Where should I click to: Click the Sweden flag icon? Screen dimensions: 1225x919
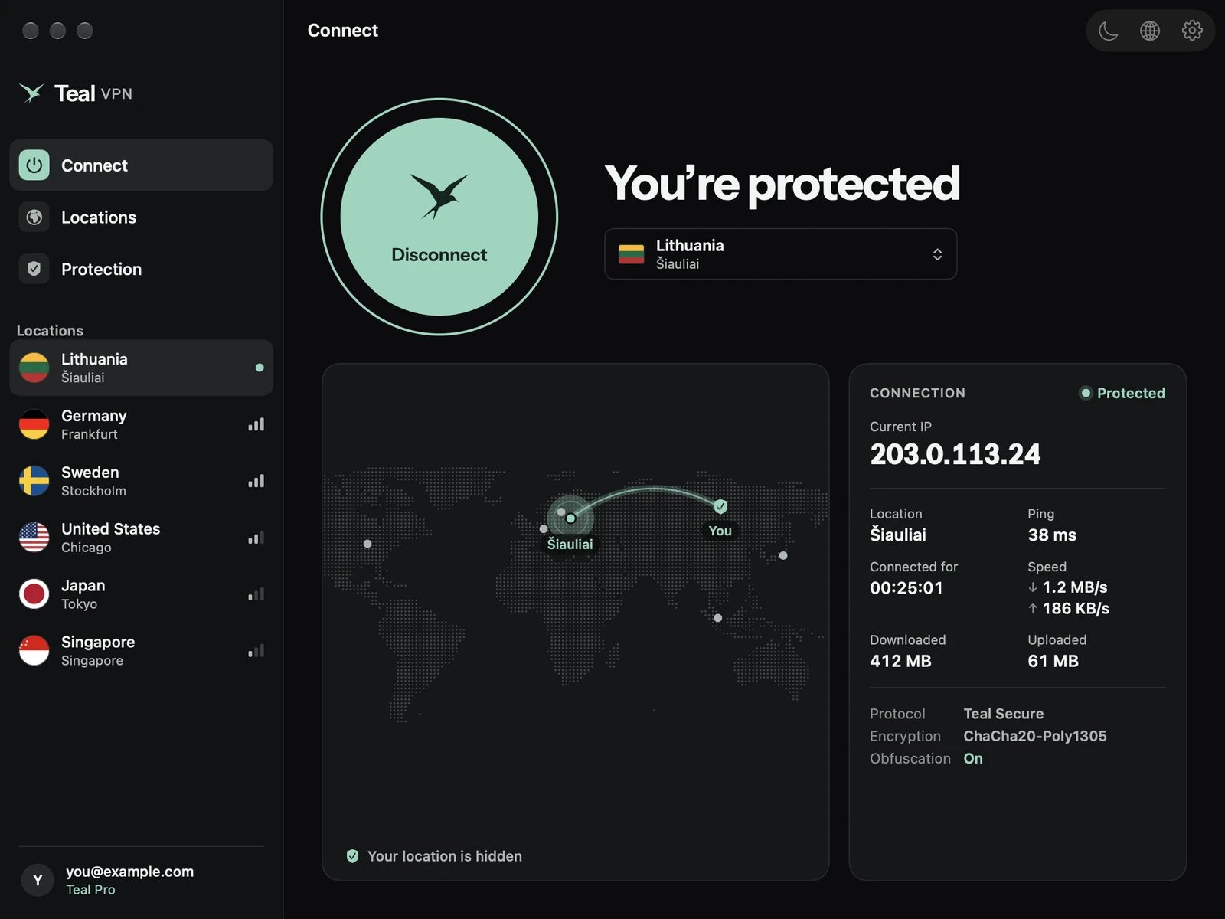click(34, 481)
